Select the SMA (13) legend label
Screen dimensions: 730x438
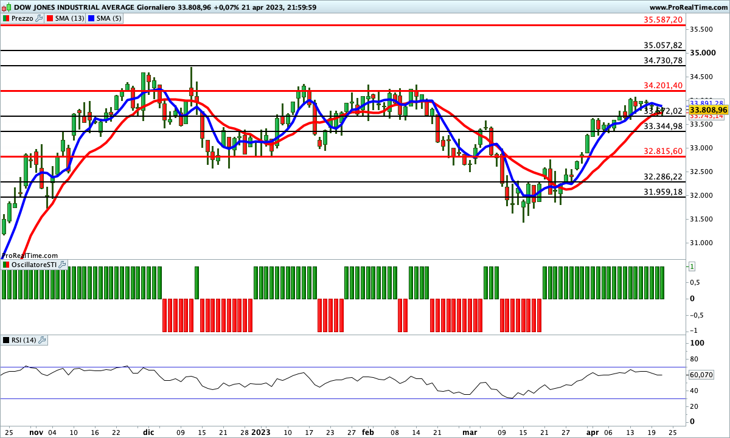tap(70, 18)
